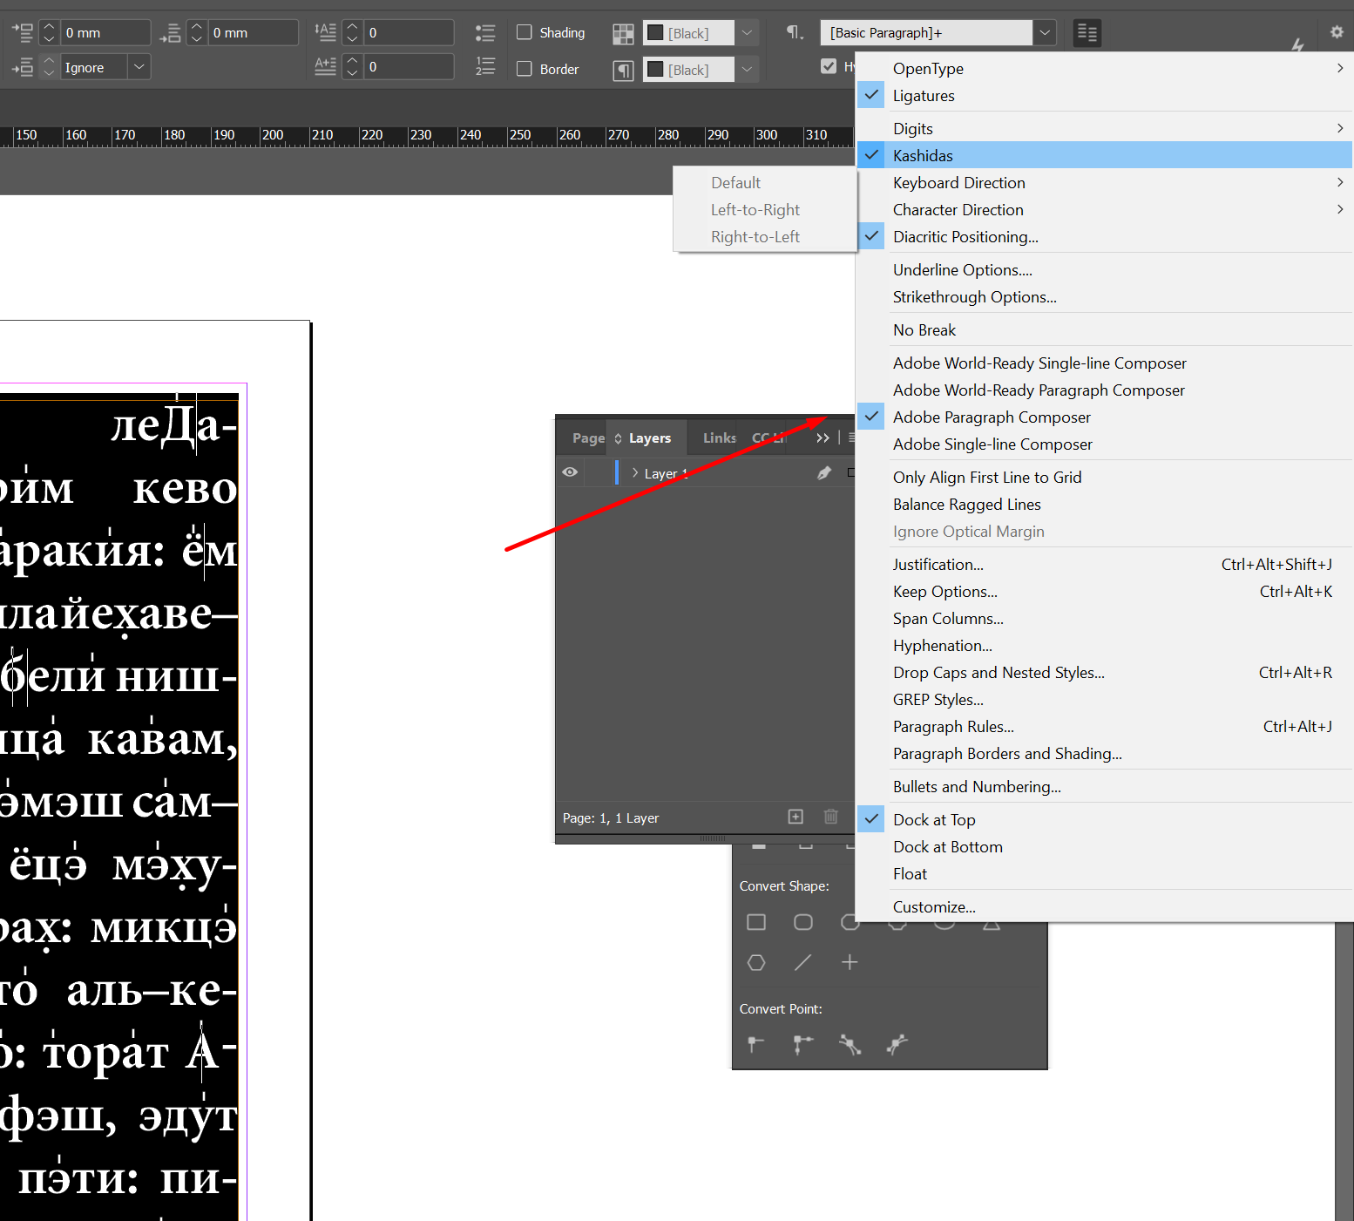Toggle the Hyphenate checkbox
Image resolution: width=1354 pixels, height=1221 pixels.
(829, 66)
